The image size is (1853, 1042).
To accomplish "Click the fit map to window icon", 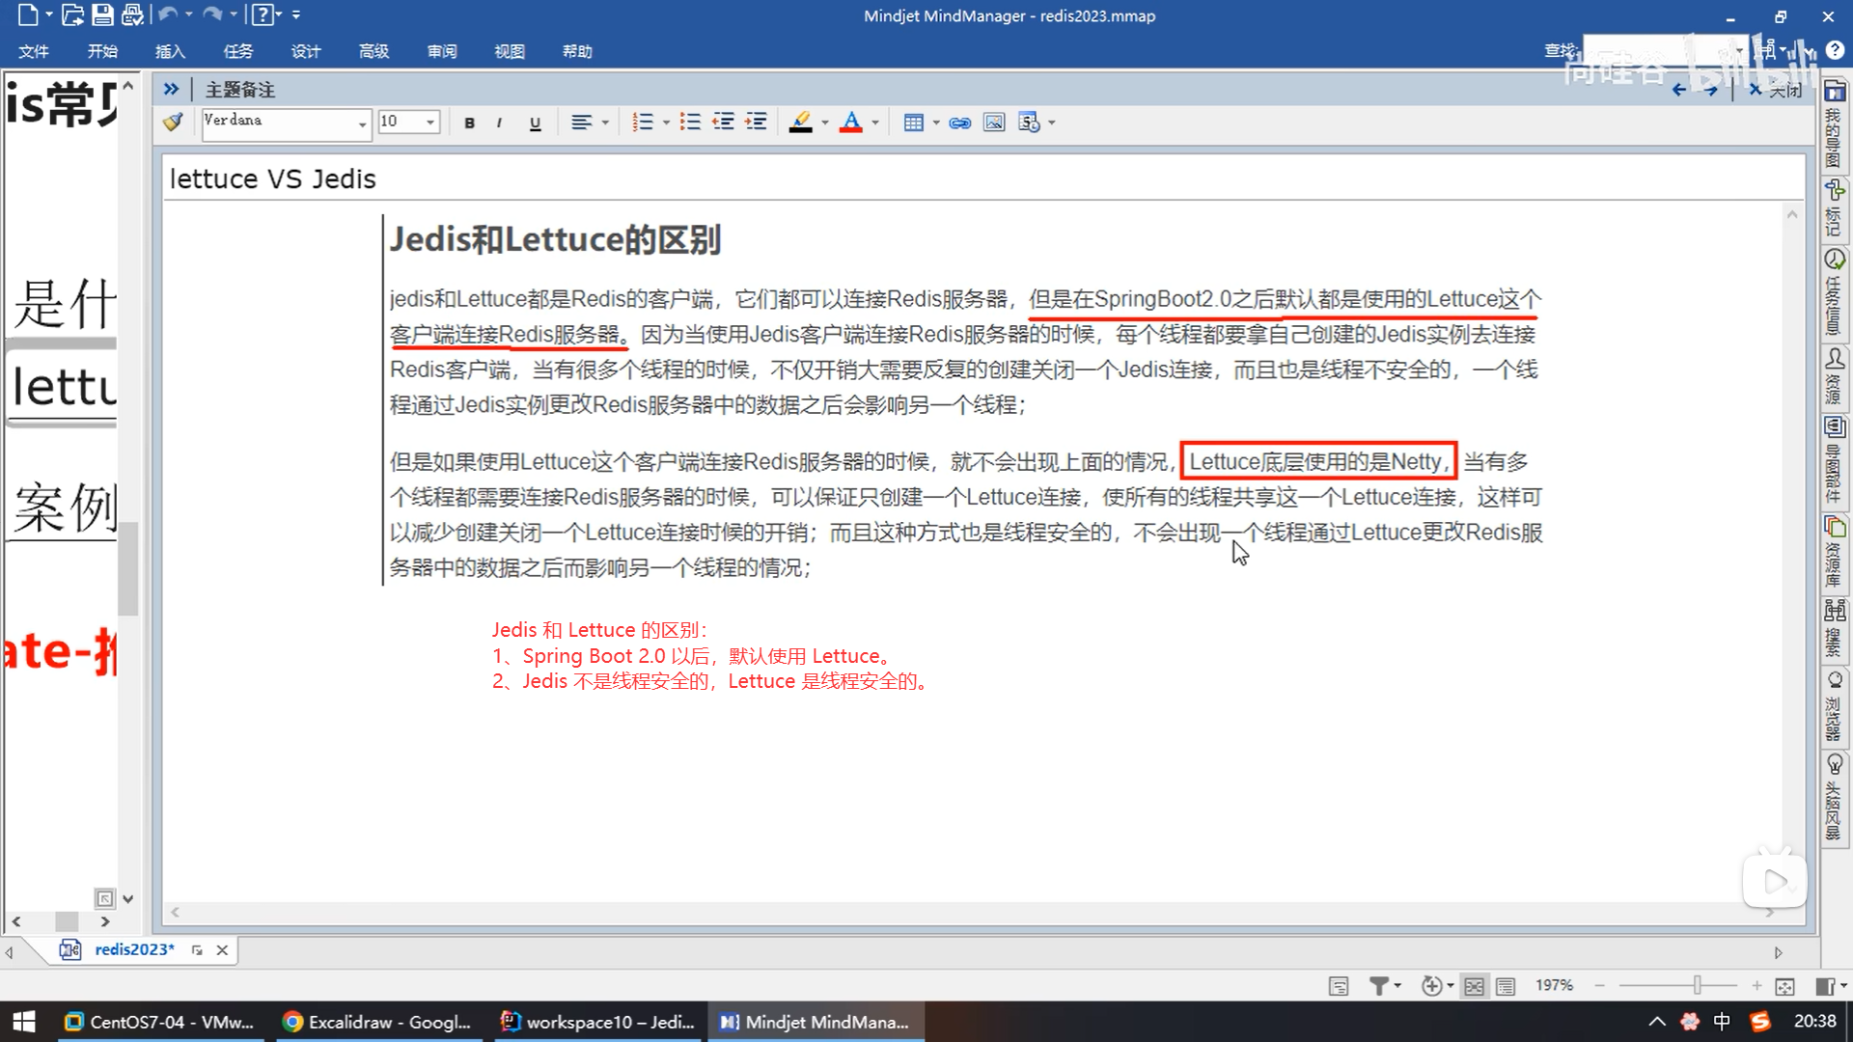I will [1784, 985].
